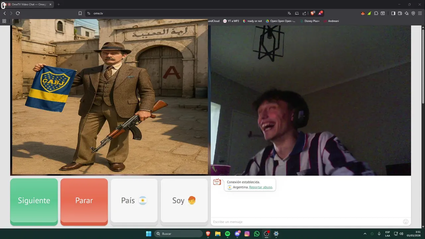
Task: Open the green chart extension icon
Action: pos(369,13)
